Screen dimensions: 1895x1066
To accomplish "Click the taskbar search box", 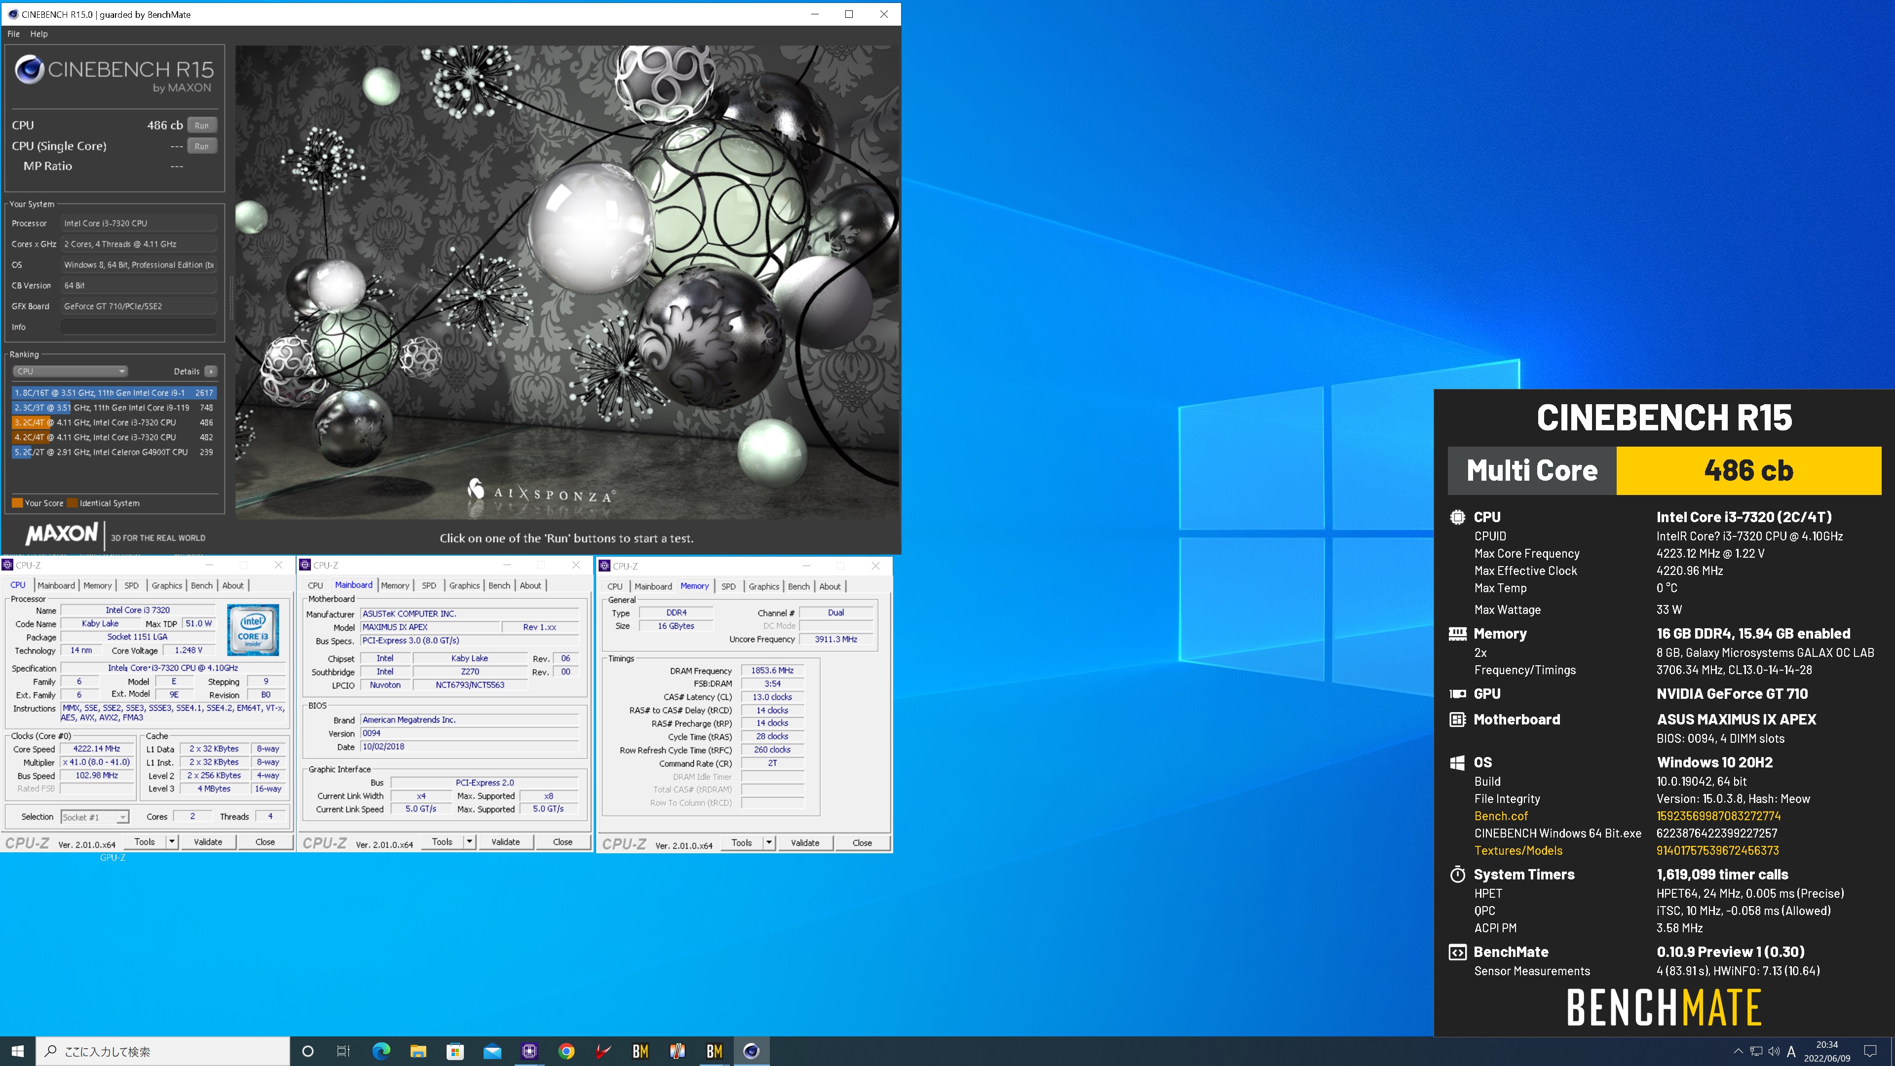I will click(162, 1051).
